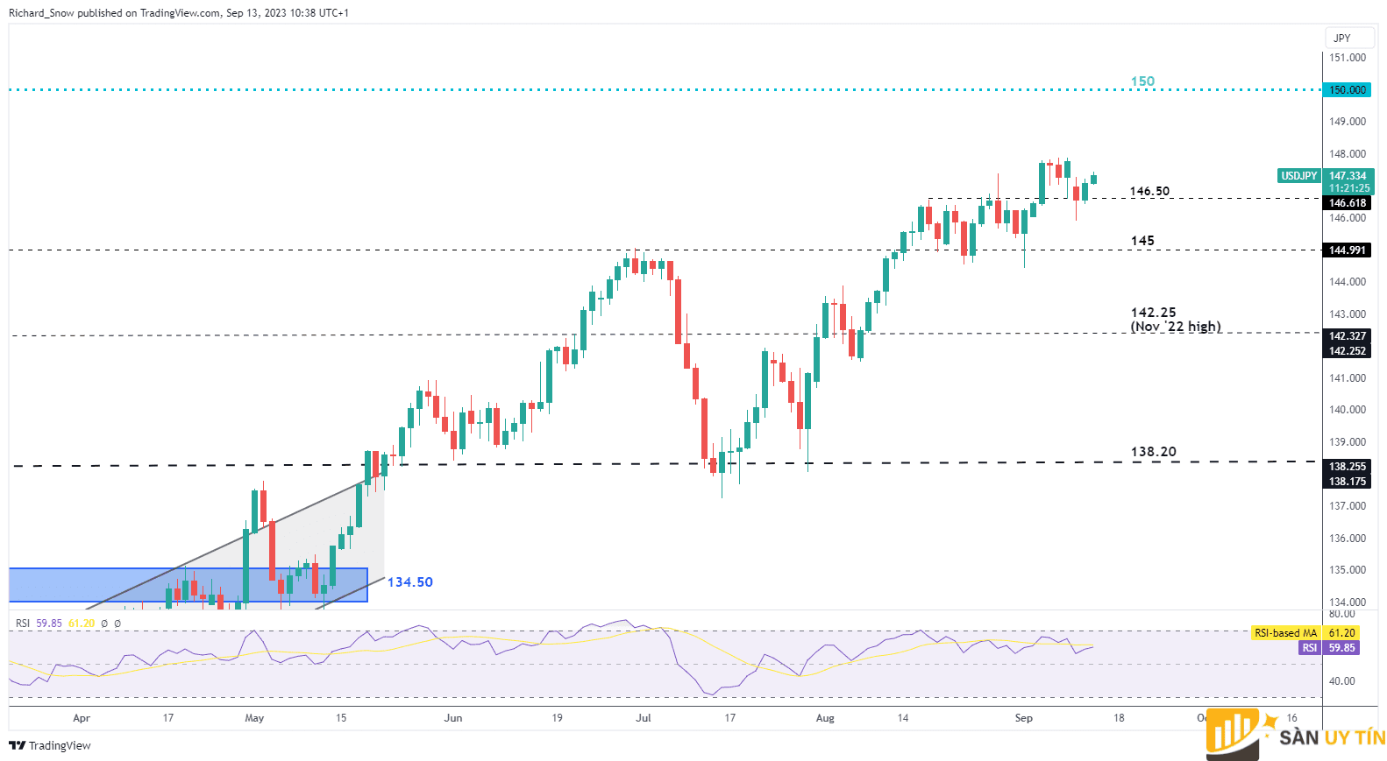
Task: Click the 80.00 RSI scale value
Action: (x=1342, y=614)
